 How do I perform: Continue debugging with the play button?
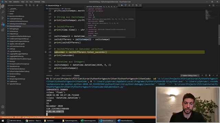coord(122,5)
